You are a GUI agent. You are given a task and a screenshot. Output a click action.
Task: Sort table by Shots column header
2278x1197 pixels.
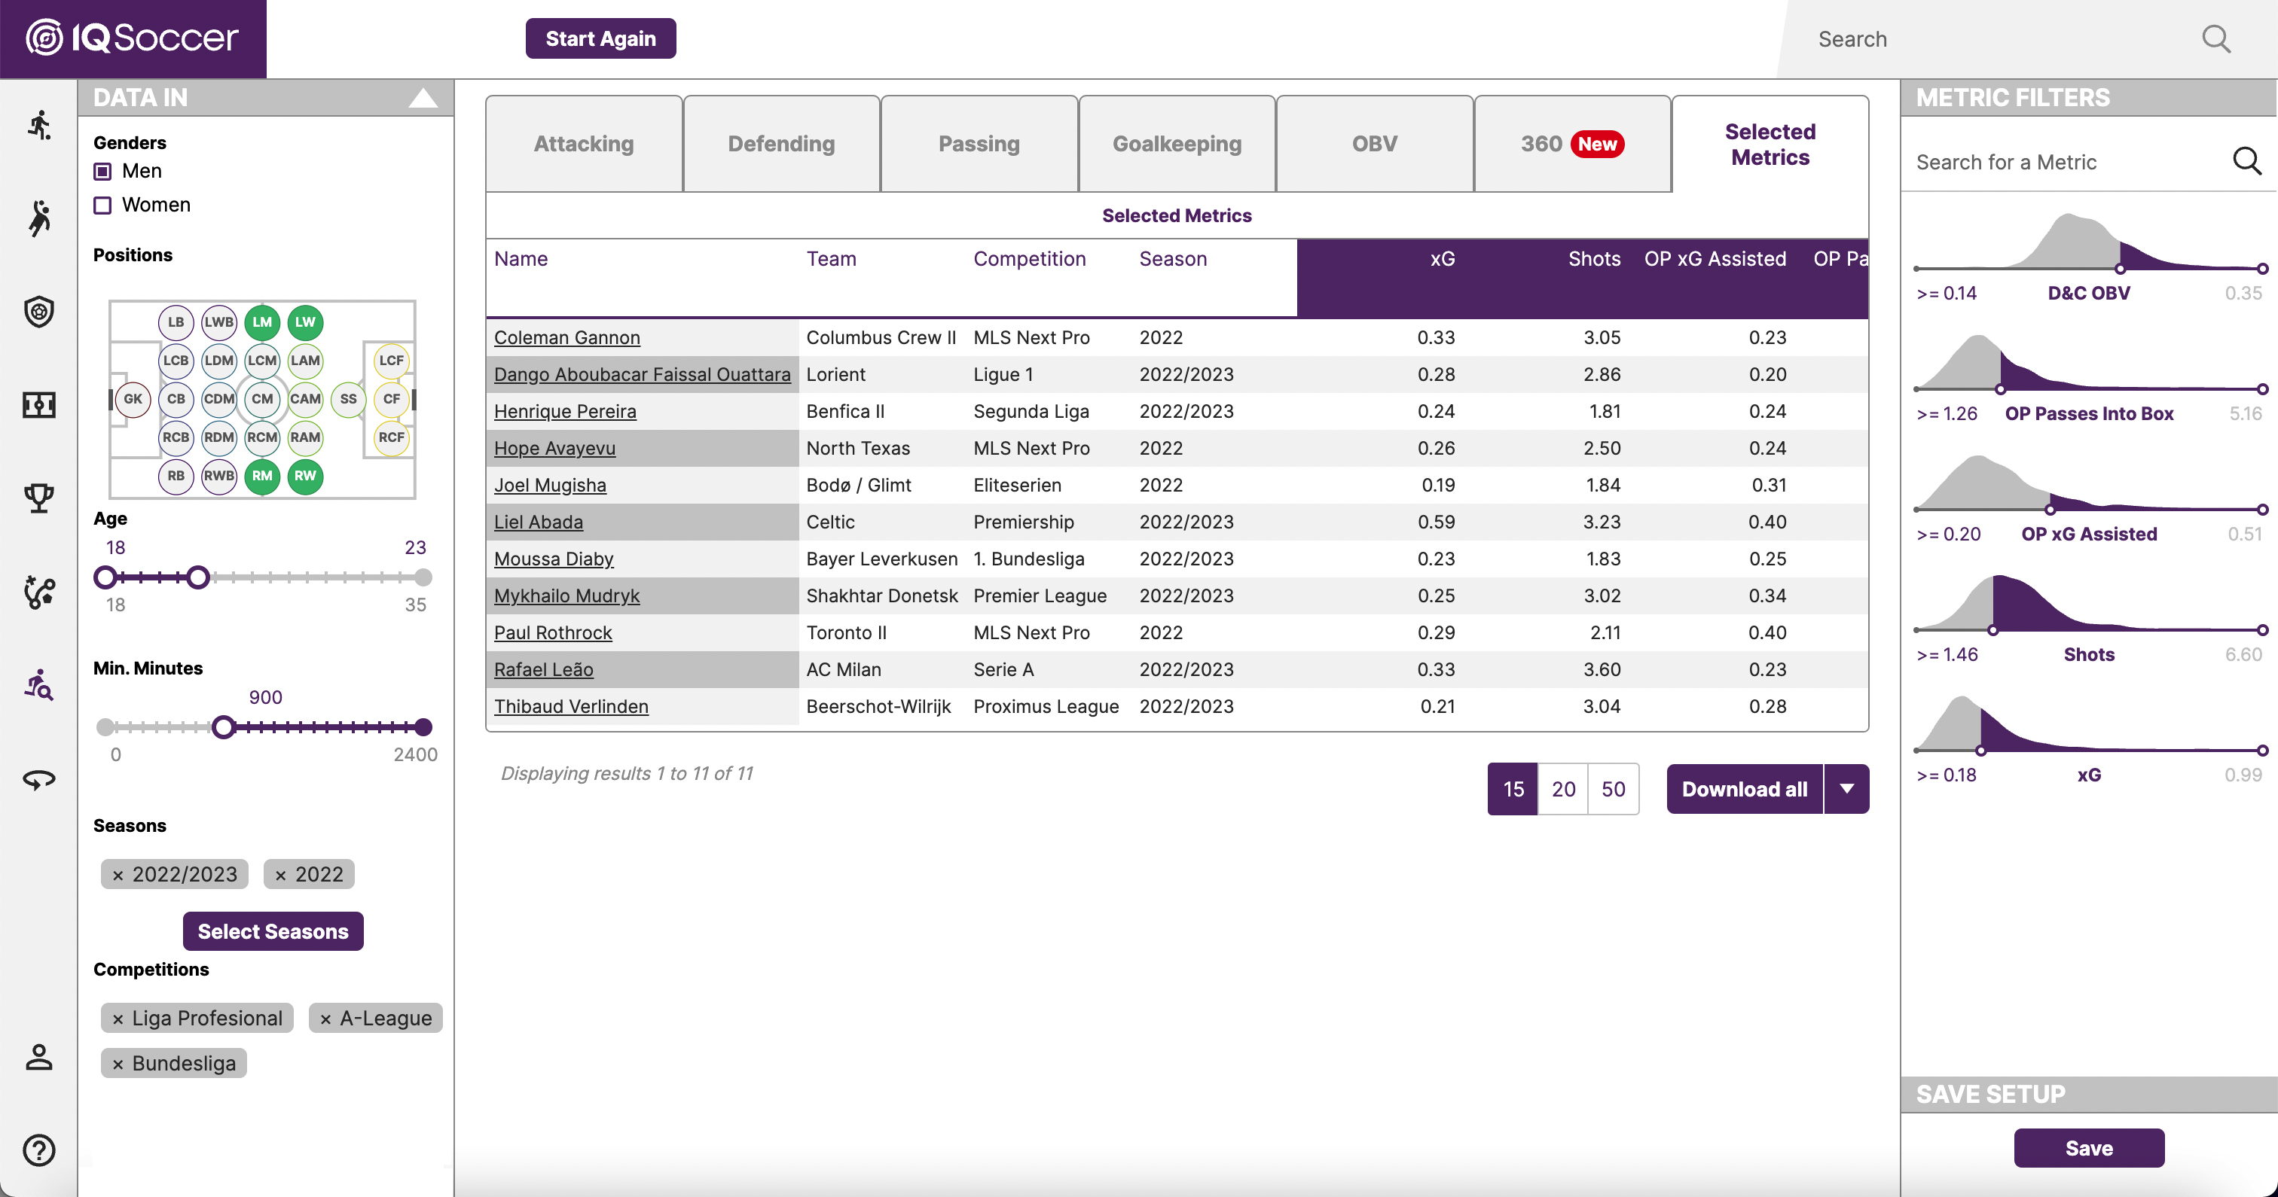click(1593, 259)
